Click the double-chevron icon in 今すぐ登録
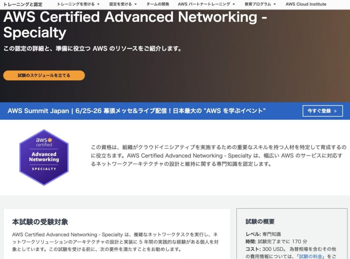This screenshot has width=350, height=259. coord(335,111)
